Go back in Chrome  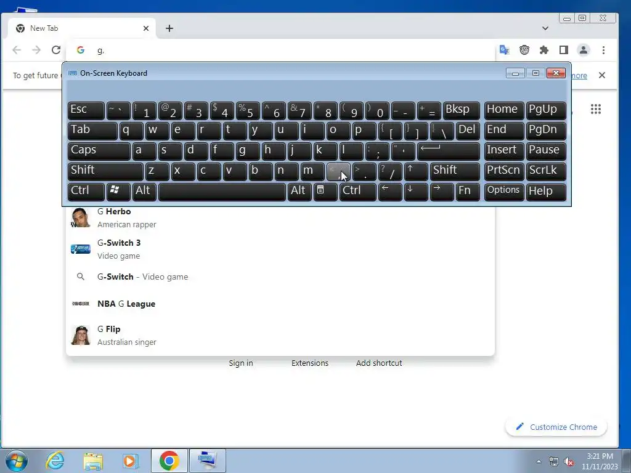17,50
